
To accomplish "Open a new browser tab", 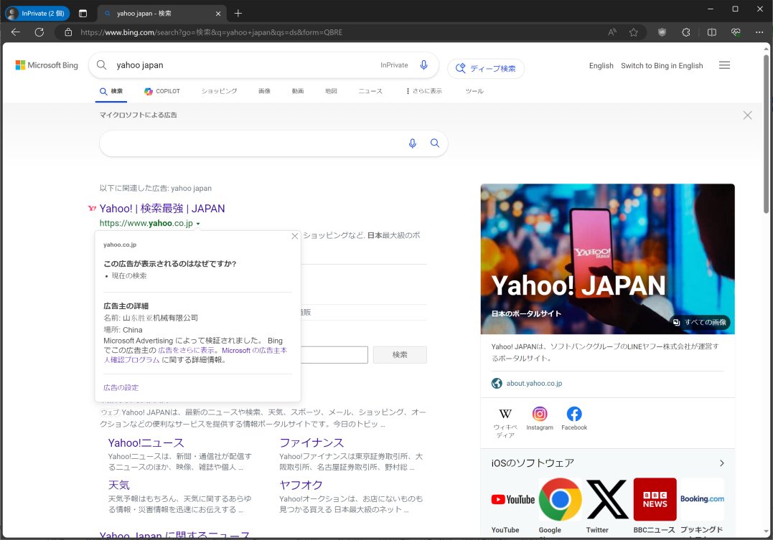I will coord(238,14).
